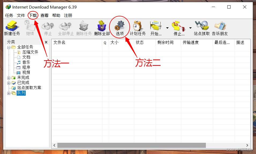
Task: Sort by the 剩余时间 column header
Action: [168, 43]
